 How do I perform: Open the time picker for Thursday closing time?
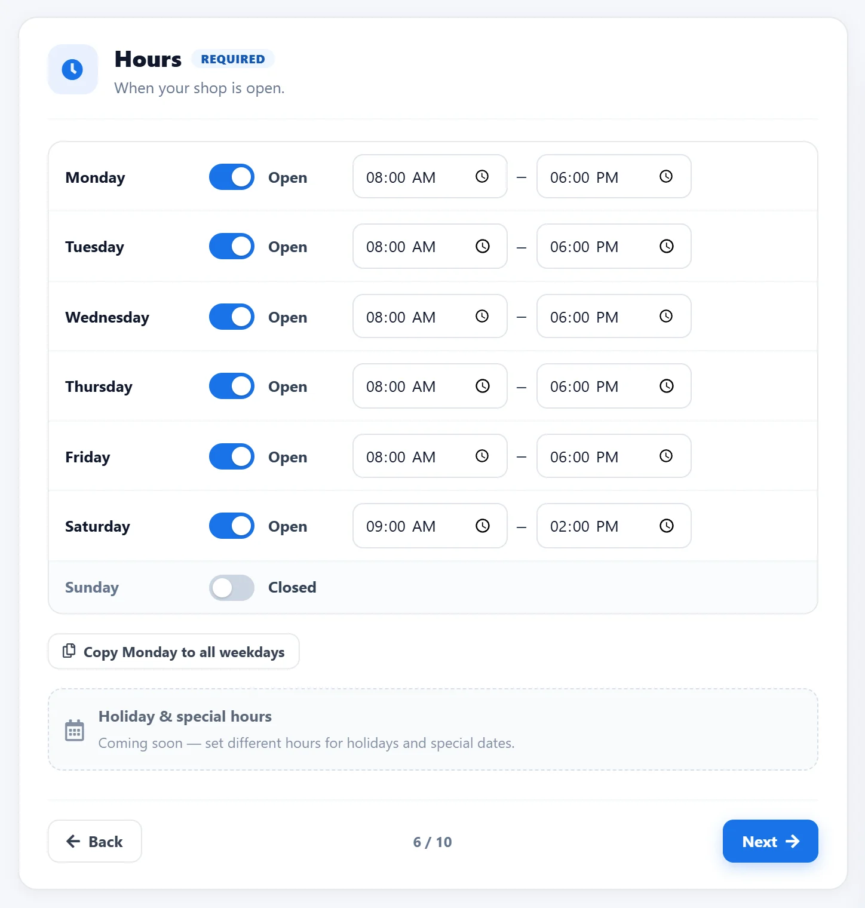pyautogui.click(x=666, y=386)
